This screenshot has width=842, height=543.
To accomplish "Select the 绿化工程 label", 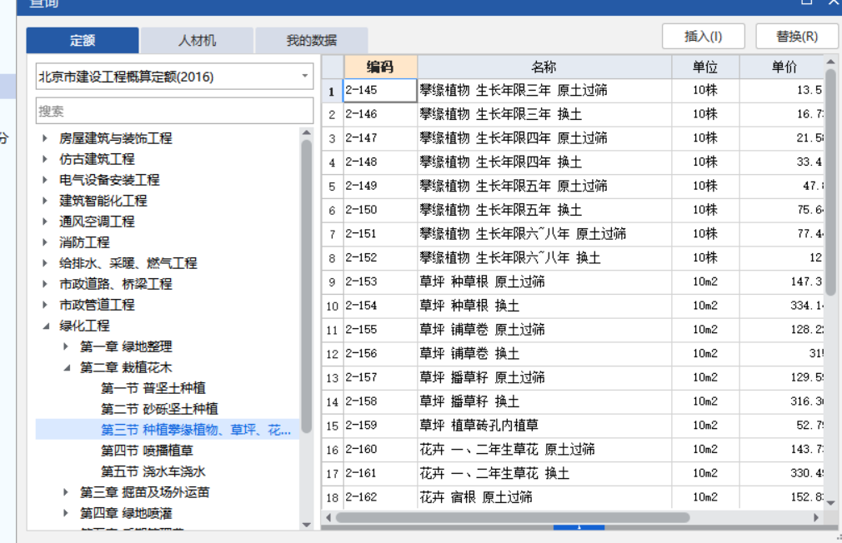I will [x=84, y=326].
